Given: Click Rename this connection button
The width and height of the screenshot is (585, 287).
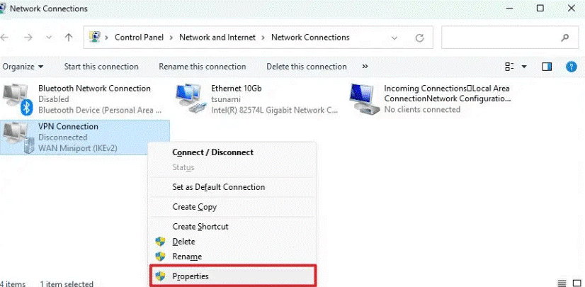Looking at the screenshot, I should [203, 67].
